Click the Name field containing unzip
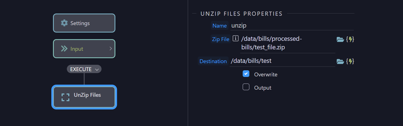Screen dimensions: 403x126 [x=292, y=26]
